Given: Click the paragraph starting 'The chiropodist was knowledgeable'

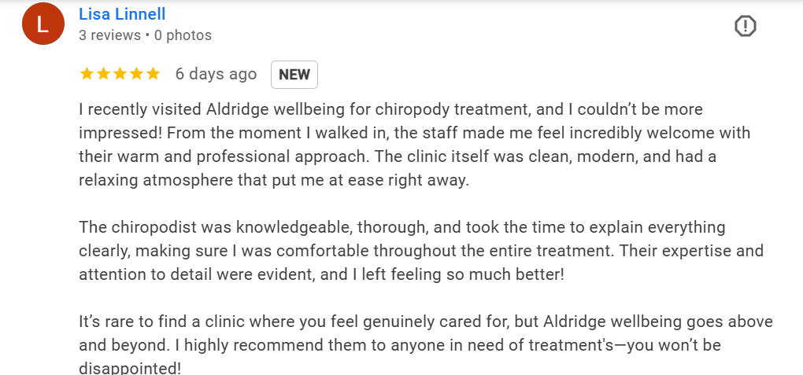Looking at the screenshot, I should 421,252.
